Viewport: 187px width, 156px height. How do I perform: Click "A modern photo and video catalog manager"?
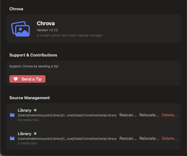click(x=70, y=36)
